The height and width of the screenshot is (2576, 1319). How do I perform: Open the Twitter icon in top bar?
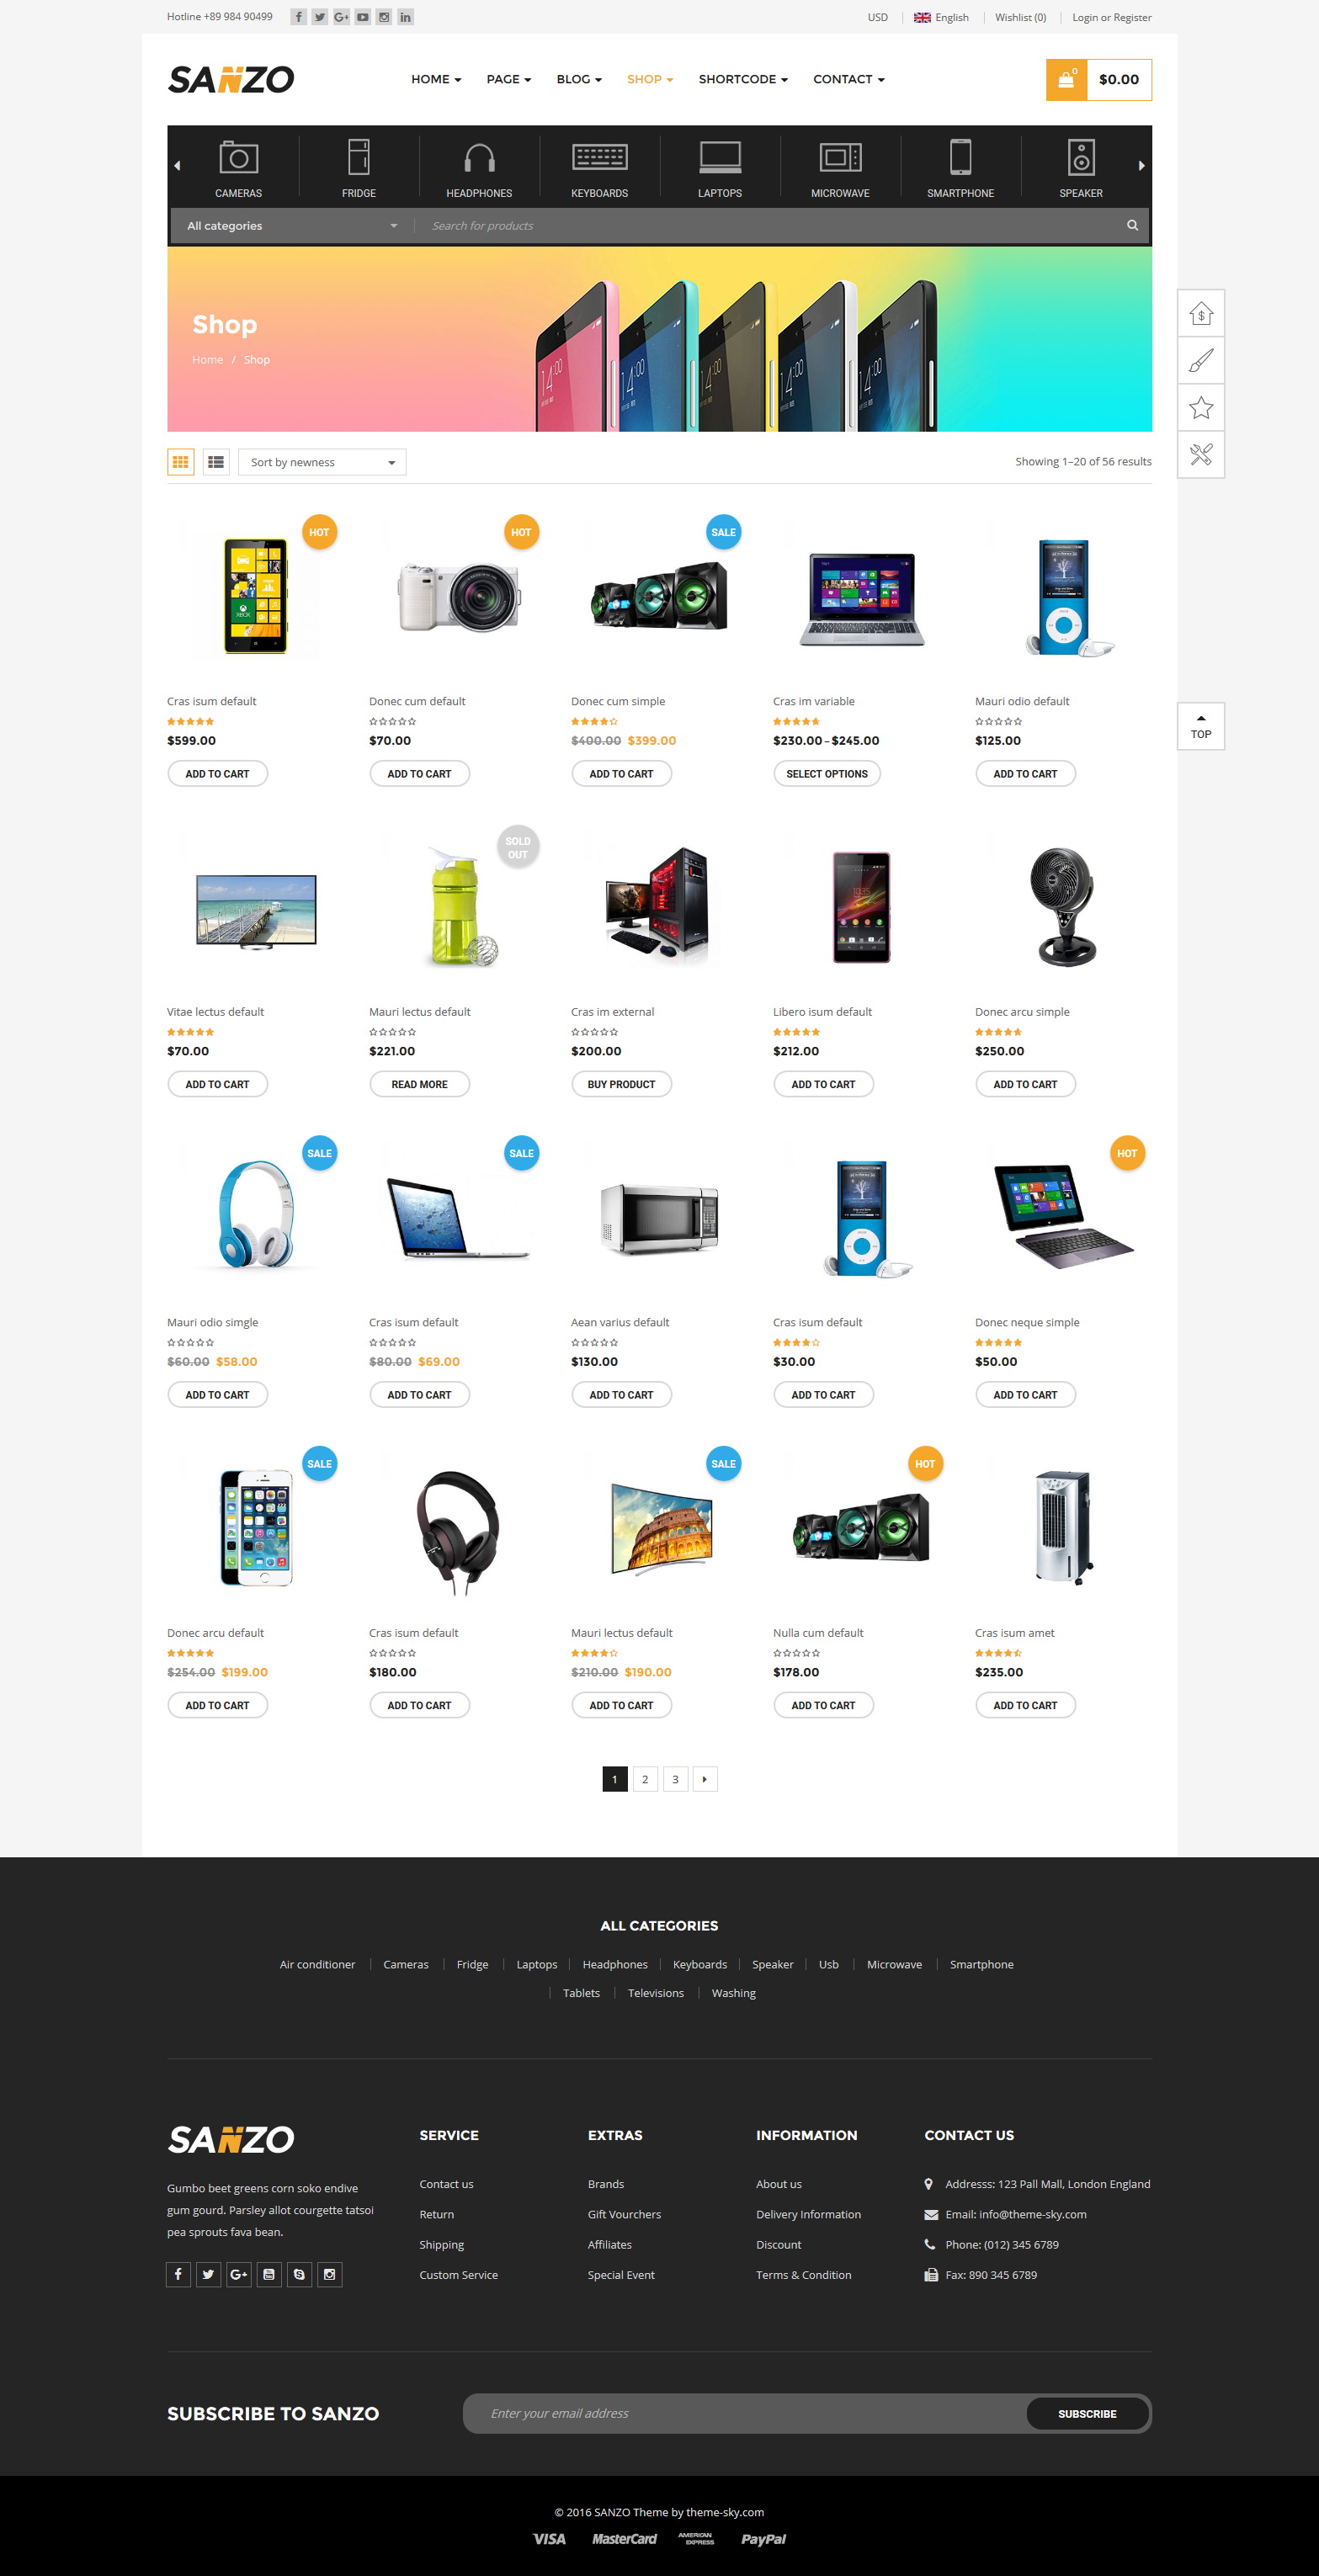320,17
